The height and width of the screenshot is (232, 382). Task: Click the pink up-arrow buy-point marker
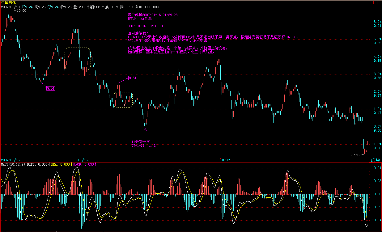[145, 131]
